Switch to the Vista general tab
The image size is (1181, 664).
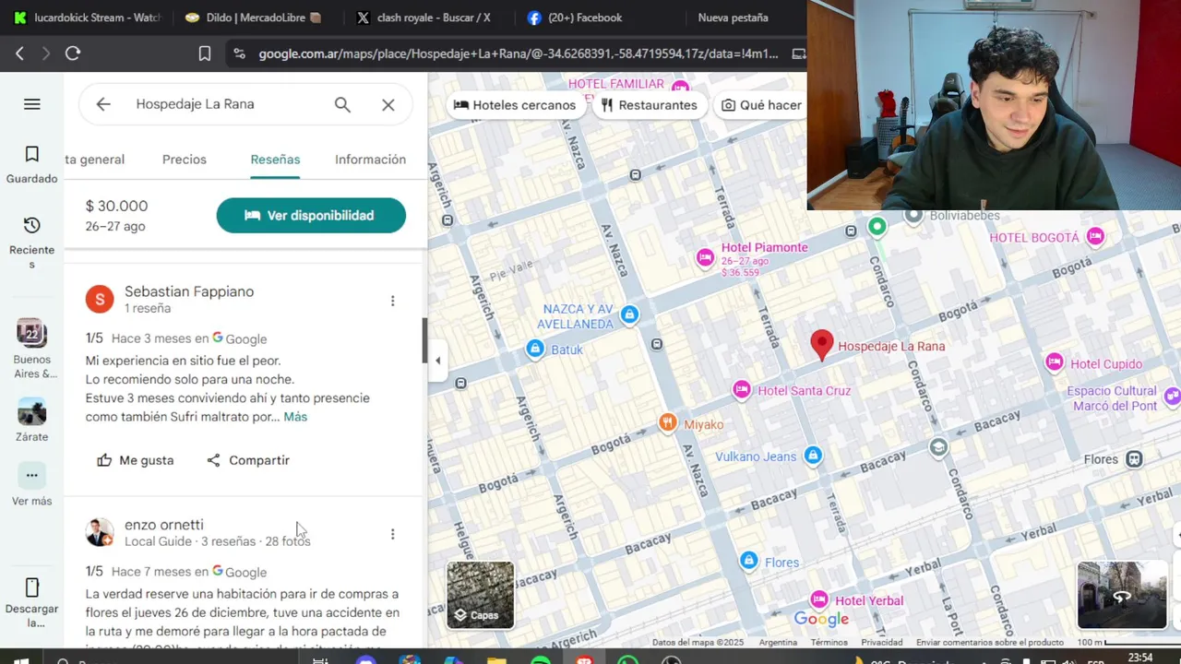click(x=95, y=160)
